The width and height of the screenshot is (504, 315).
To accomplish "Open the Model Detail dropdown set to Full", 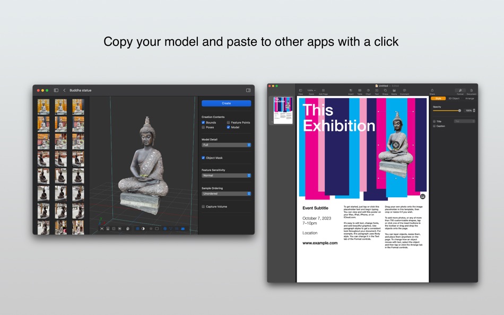I will (227, 145).
